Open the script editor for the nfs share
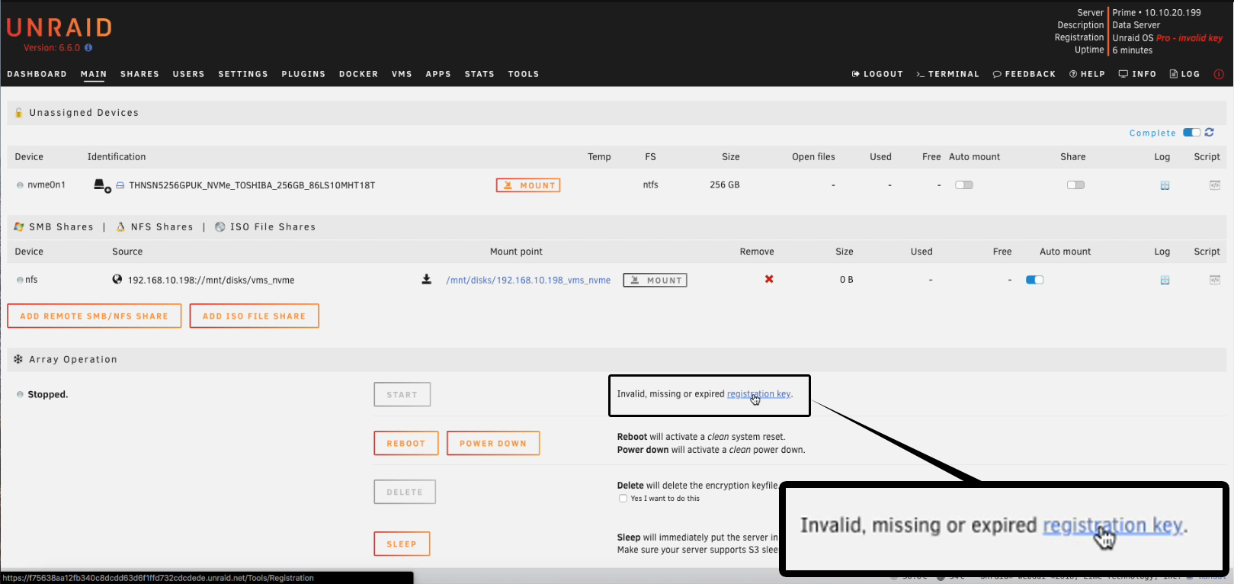The width and height of the screenshot is (1234, 584). [x=1214, y=280]
